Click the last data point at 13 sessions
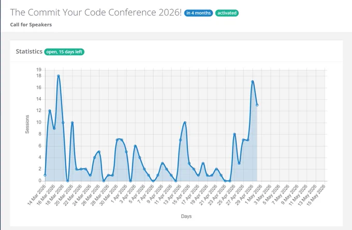The height and width of the screenshot is (230, 352). tap(257, 105)
